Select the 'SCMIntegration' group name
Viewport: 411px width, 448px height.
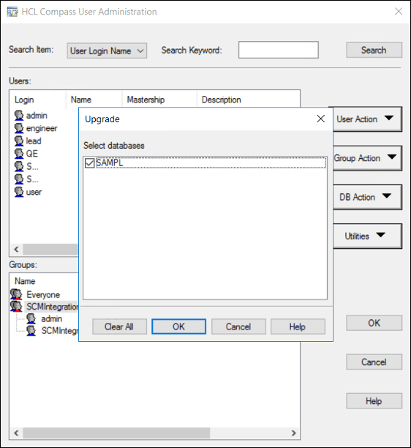click(52, 307)
